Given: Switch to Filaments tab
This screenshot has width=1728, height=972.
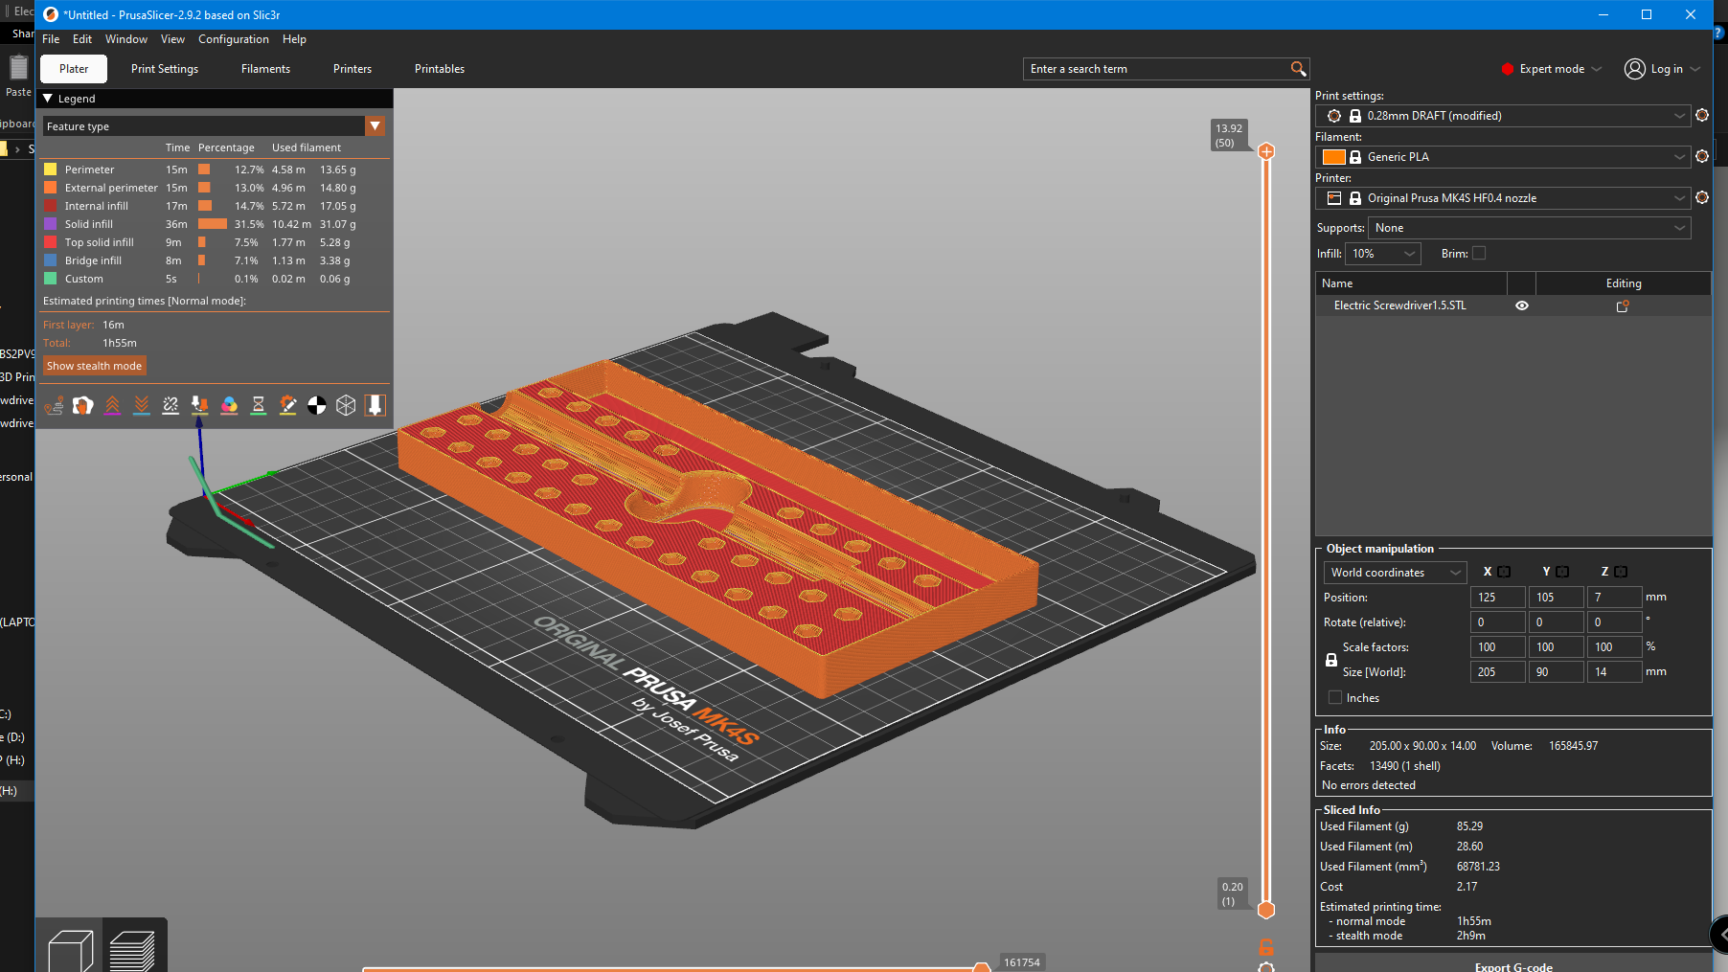Looking at the screenshot, I should (x=265, y=69).
